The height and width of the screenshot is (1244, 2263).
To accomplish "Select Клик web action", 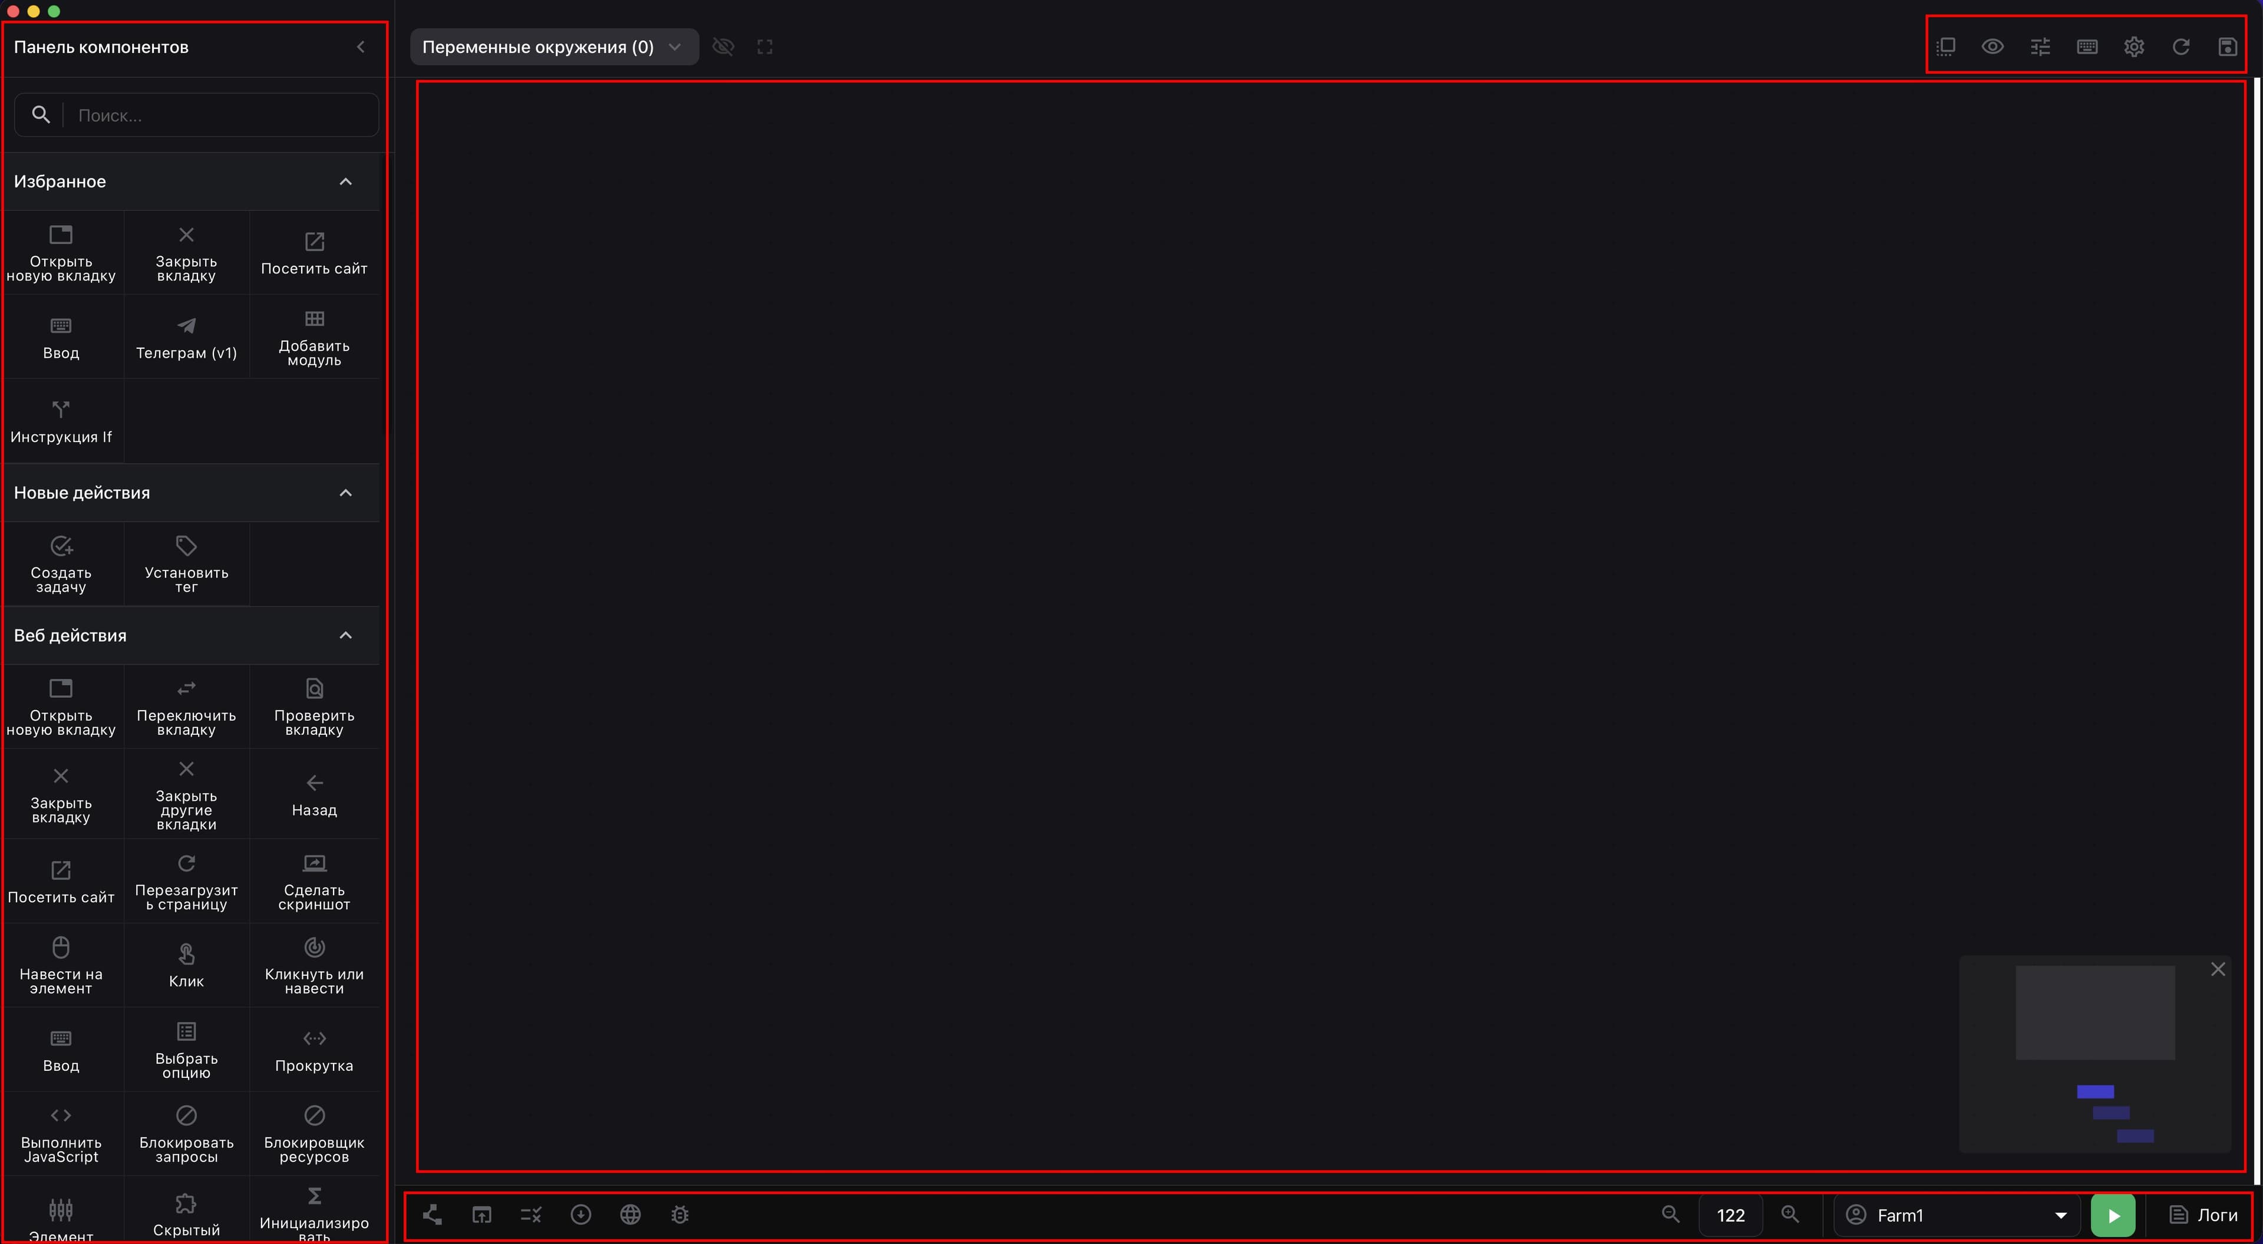I will [186, 965].
